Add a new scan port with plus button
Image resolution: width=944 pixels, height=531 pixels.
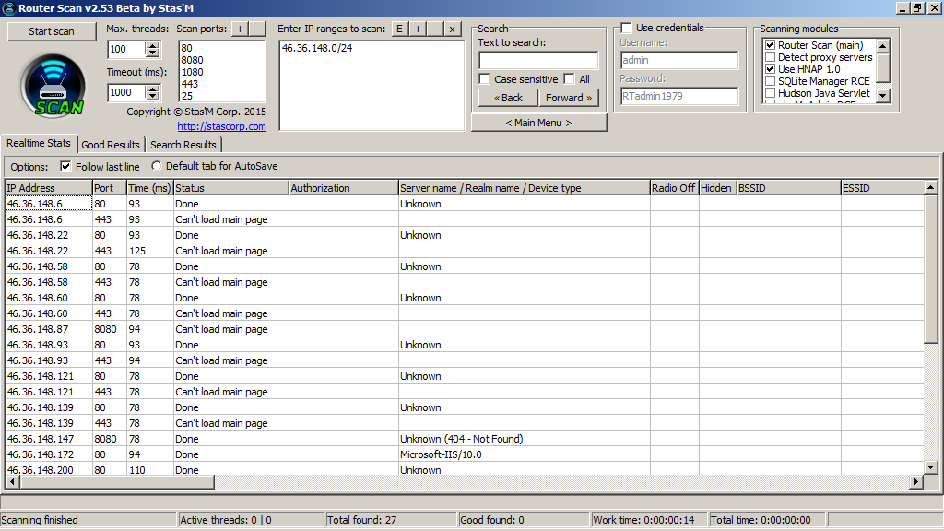240,29
